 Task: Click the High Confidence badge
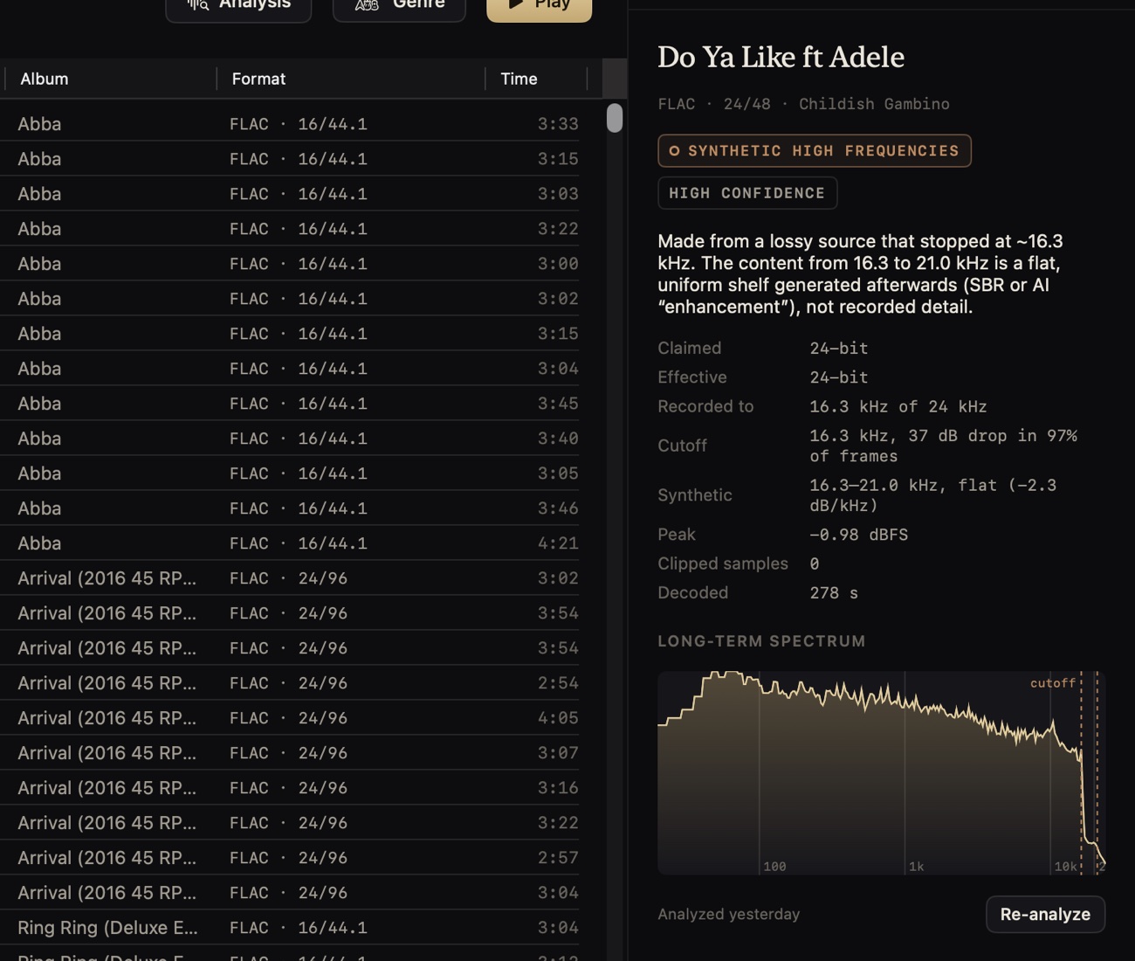coord(747,193)
